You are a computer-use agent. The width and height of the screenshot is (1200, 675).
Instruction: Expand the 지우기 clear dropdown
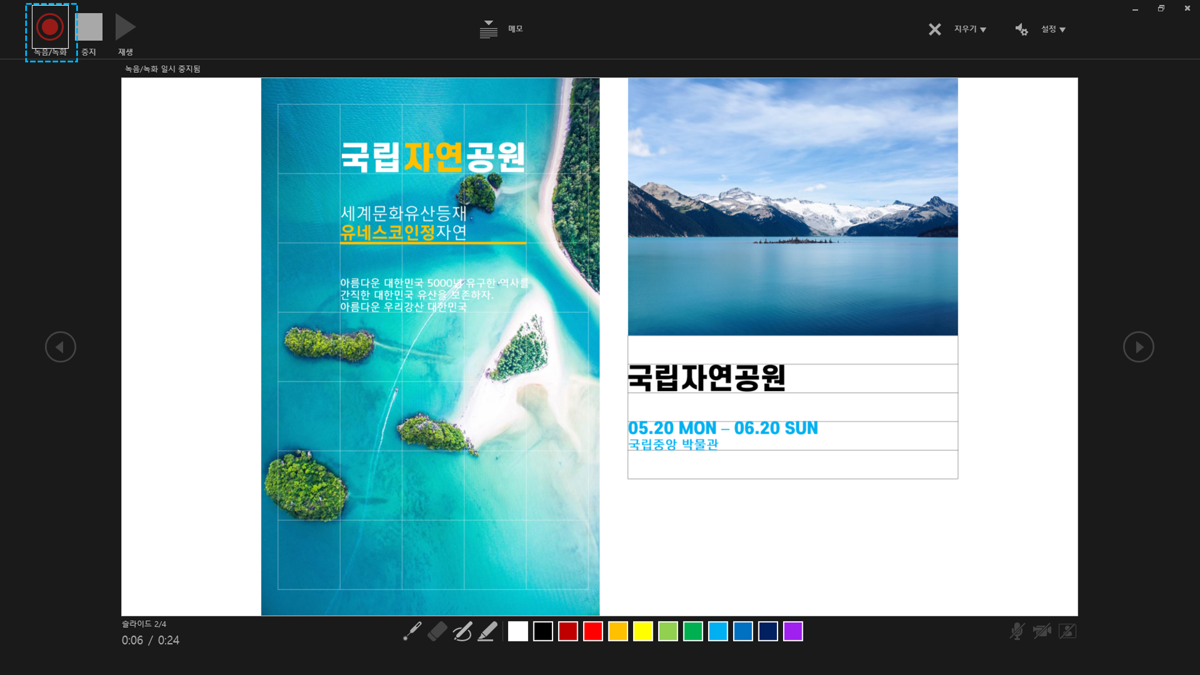pos(970,29)
